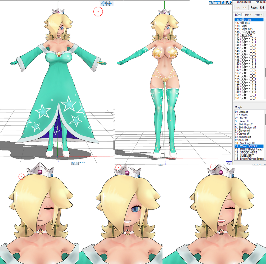Select the Dress off morph

point(249,121)
